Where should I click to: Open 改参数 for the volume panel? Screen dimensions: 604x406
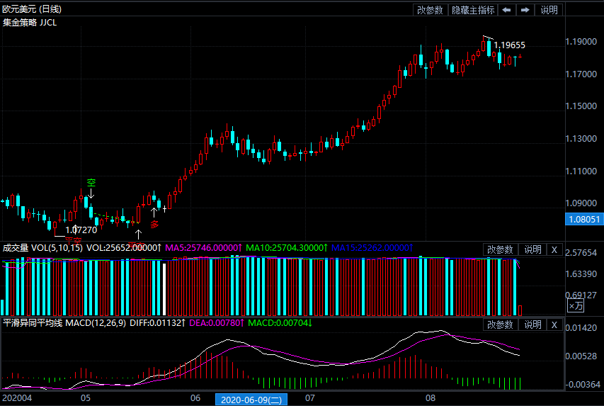coord(501,249)
